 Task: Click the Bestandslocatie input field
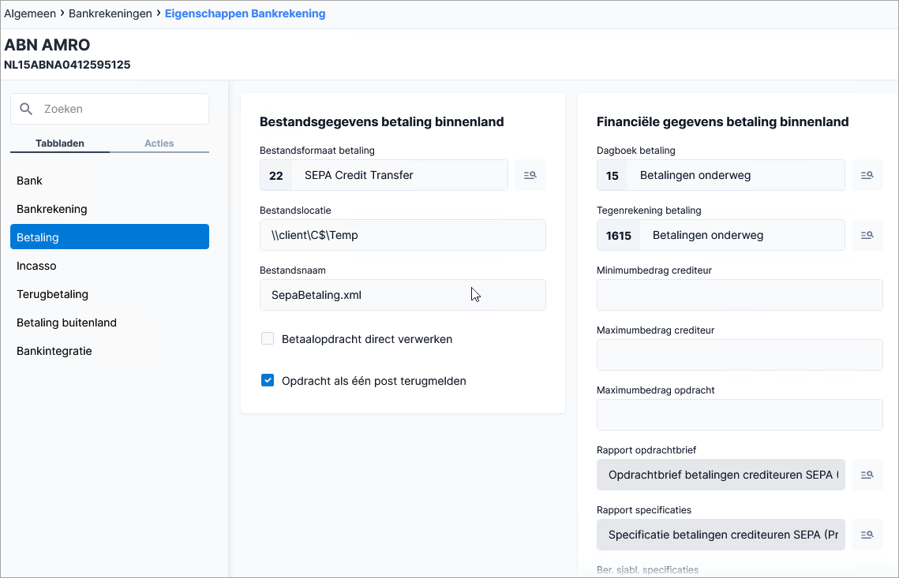tap(403, 236)
